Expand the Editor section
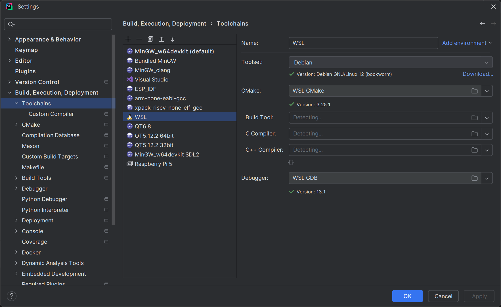The image size is (501, 307). click(x=10, y=61)
